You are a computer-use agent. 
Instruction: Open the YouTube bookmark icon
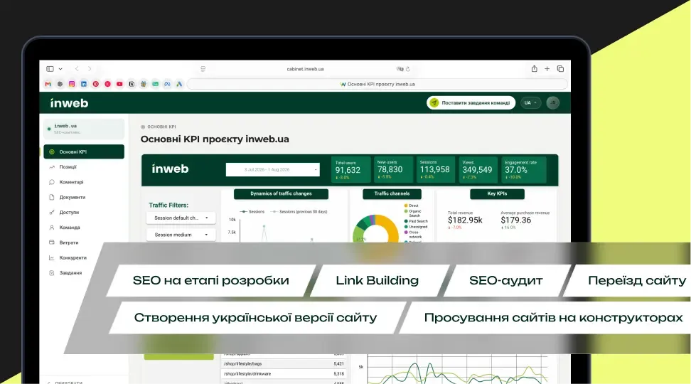click(x=119, y=84)
